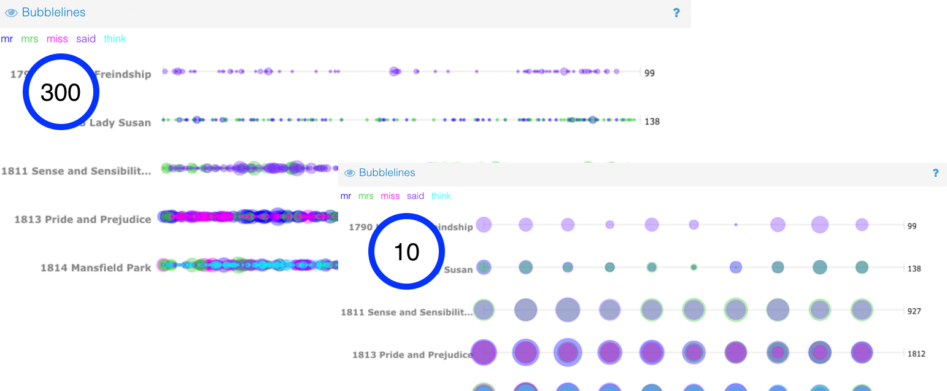The image size is (947, 391).
Task: Toggle the "think" legend term in the 300-segment panel
Action: [x=115, y=39]
